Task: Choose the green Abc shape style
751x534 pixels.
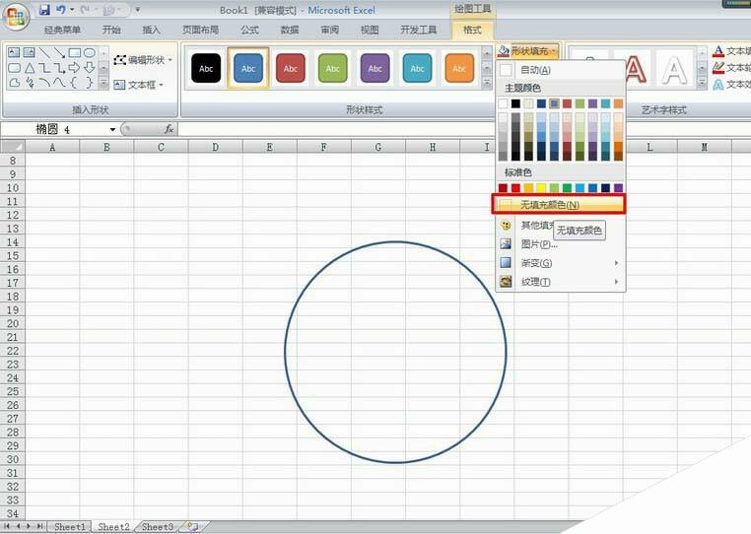Action: [x=333, y=68]
